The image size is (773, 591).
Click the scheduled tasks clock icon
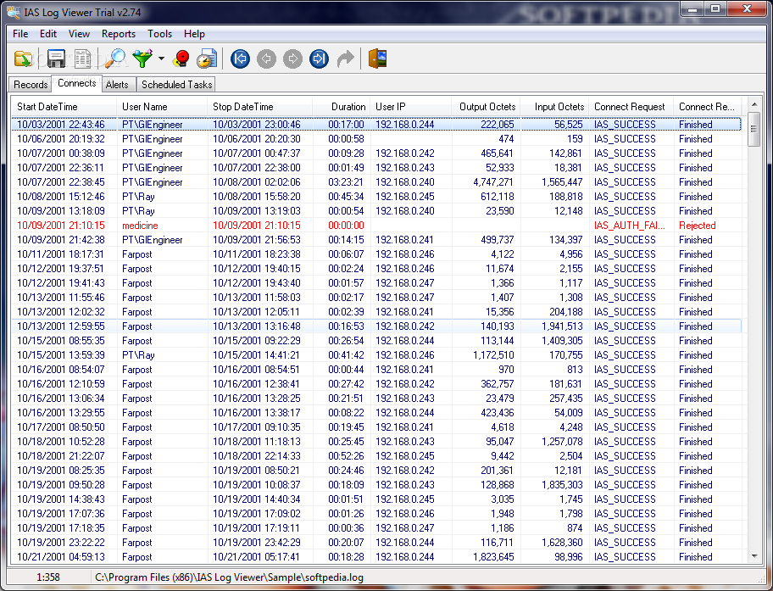click(x=207, y=59)
